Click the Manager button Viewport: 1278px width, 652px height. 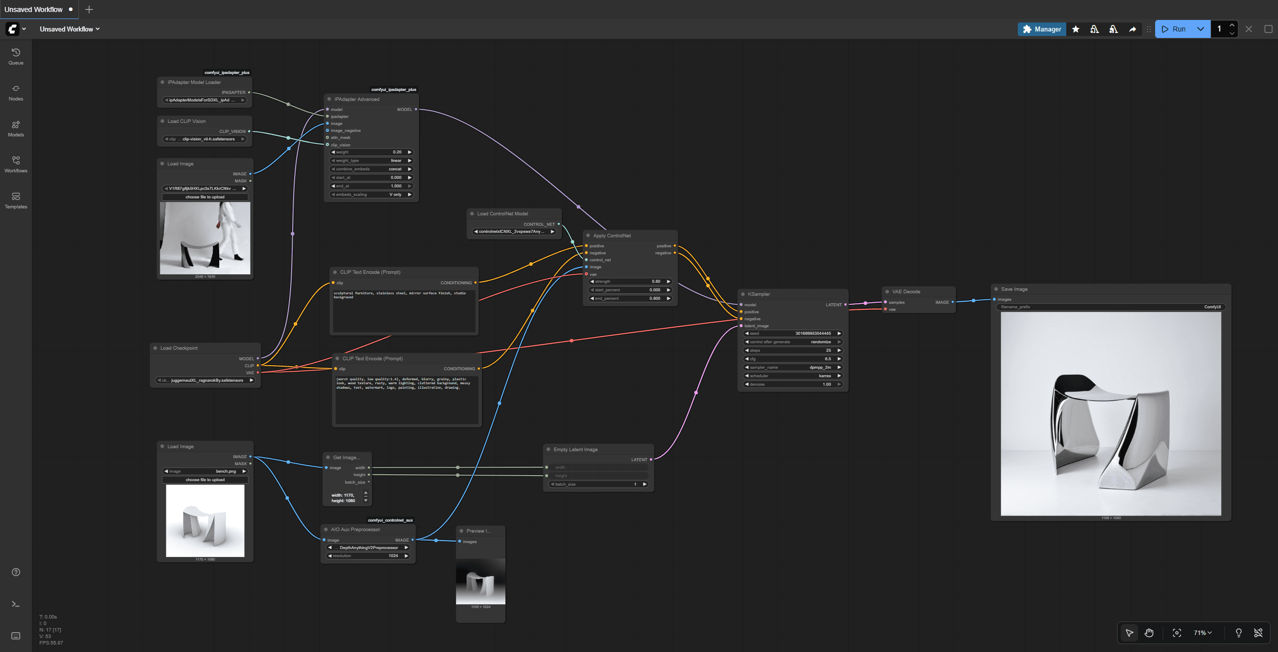[1042, 29]
